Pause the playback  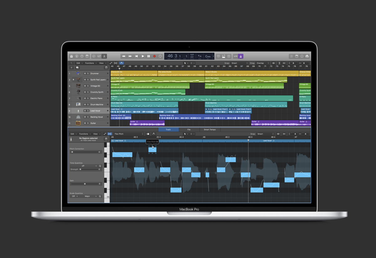coord(149,56)
